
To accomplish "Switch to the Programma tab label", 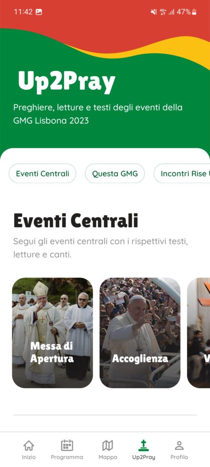I will click(67, 457).
